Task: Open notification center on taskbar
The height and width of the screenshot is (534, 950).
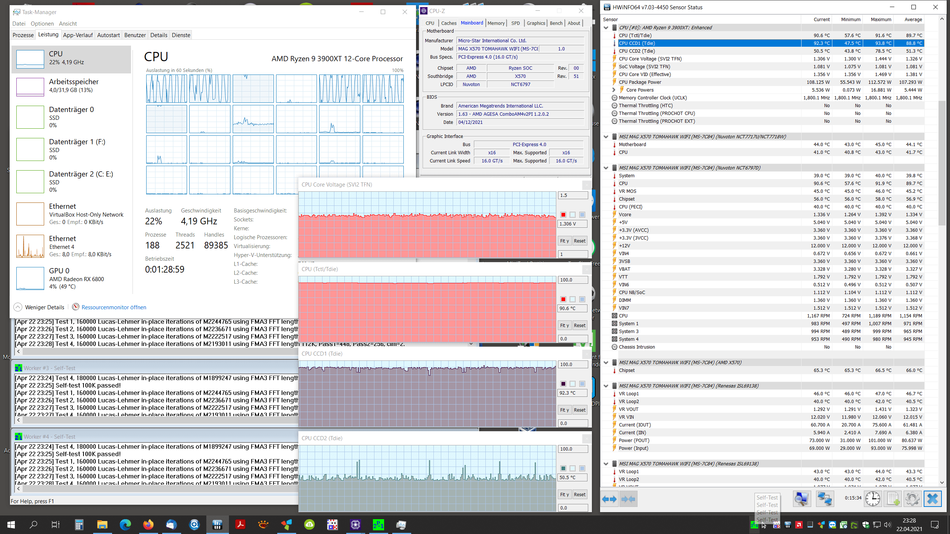Action: (935, 525)
